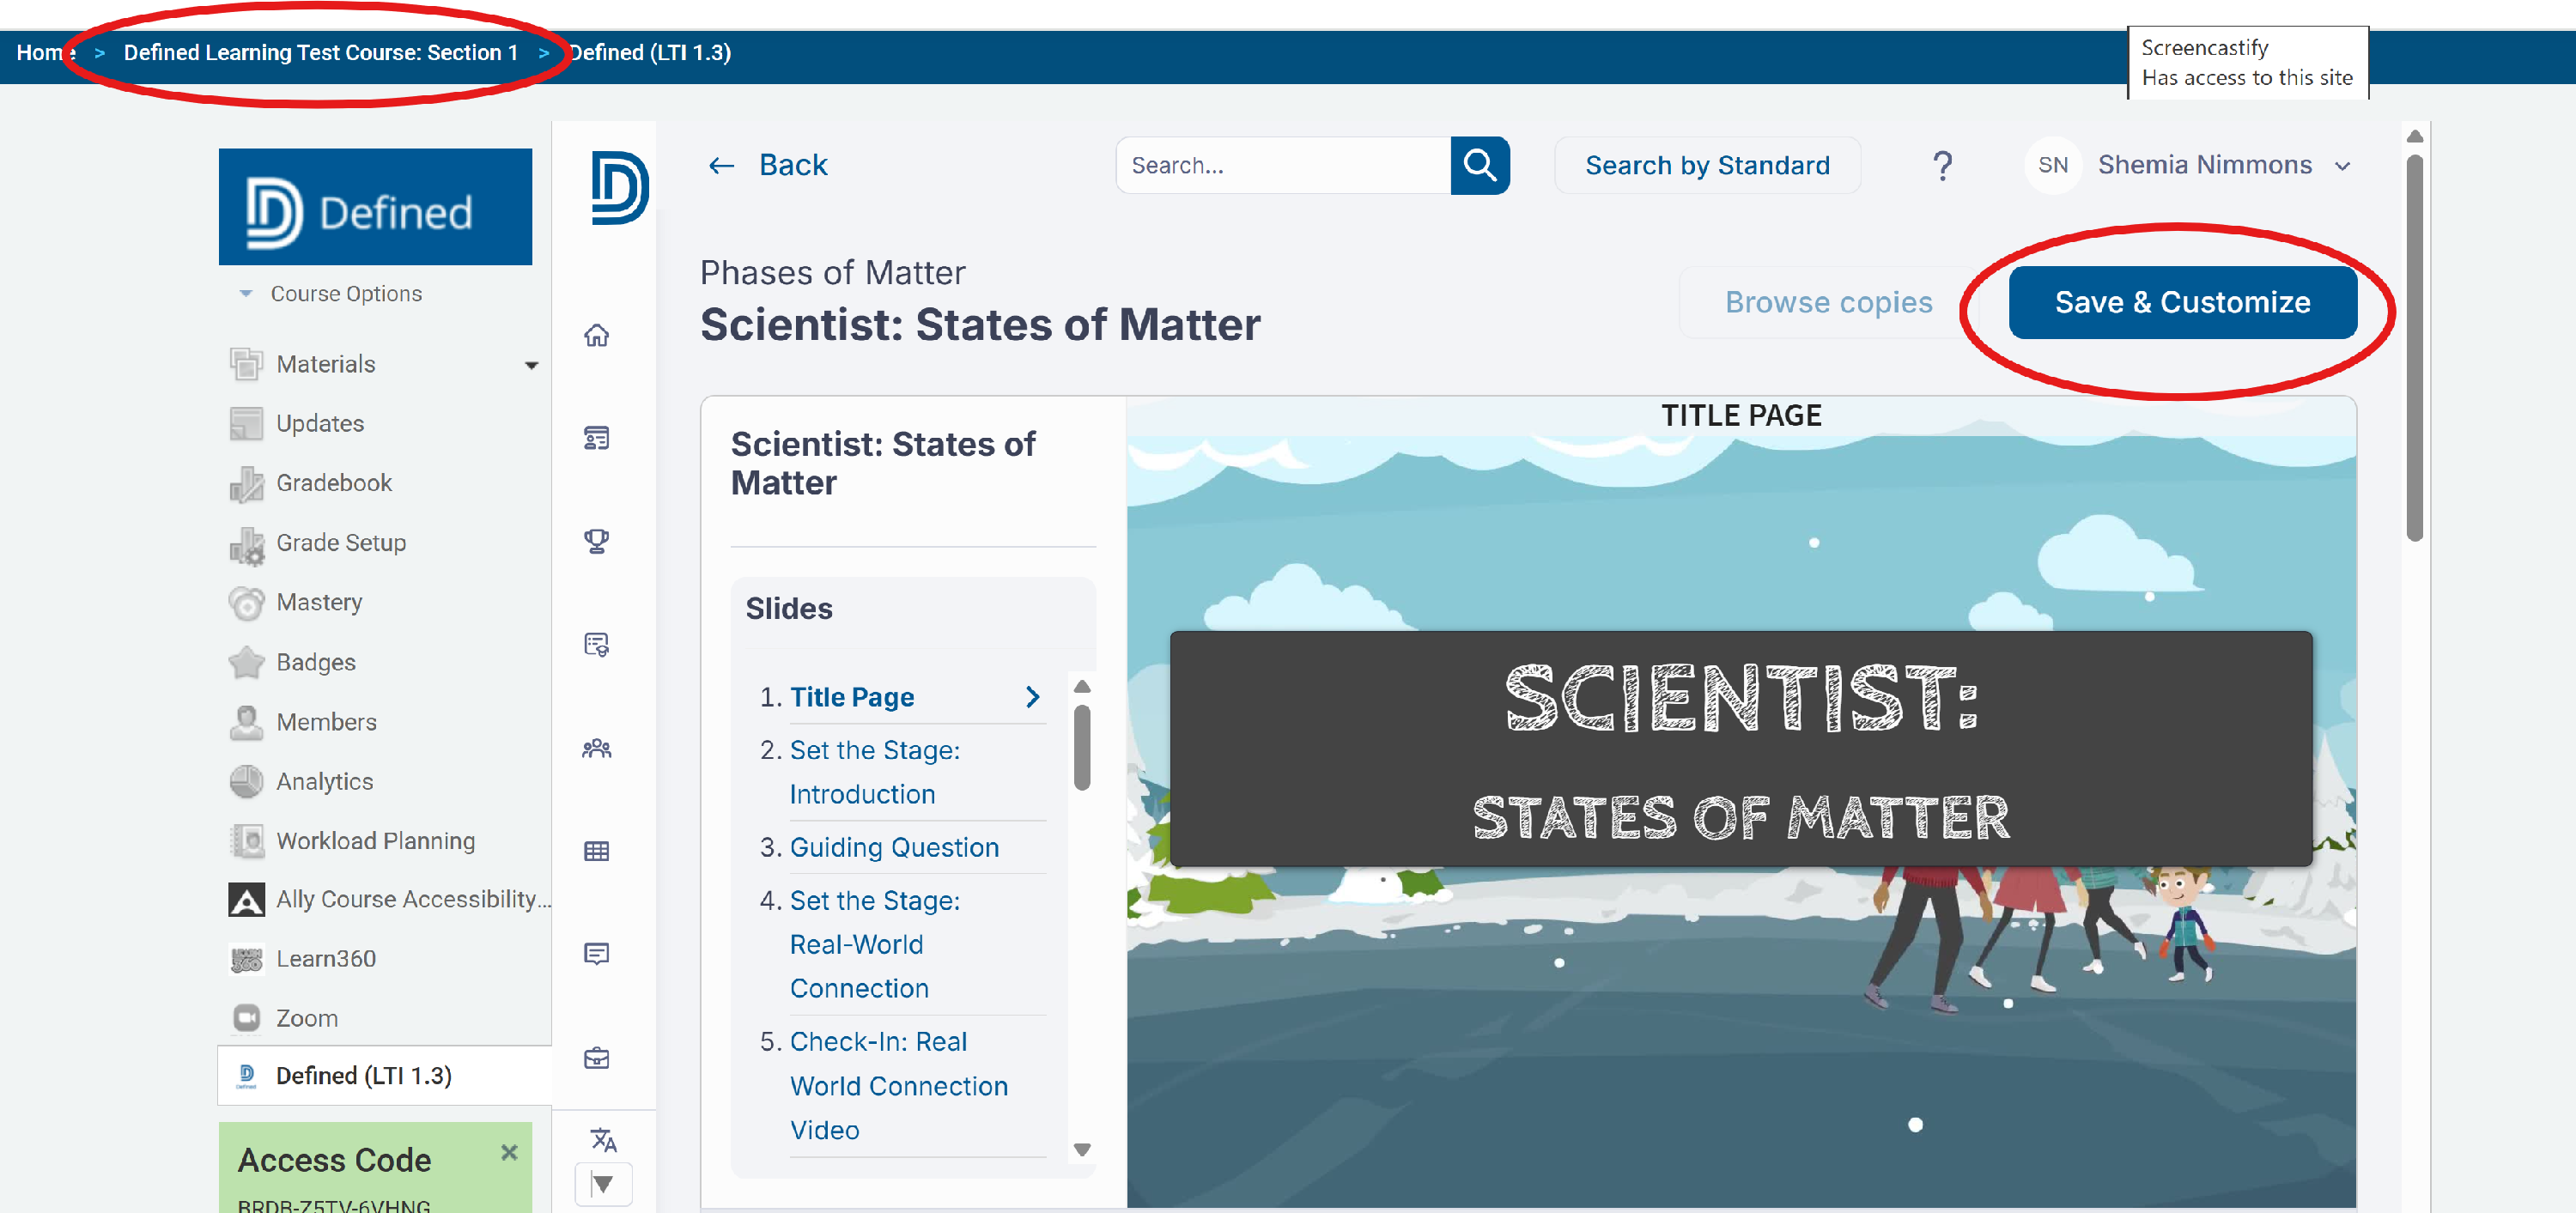Open the table grid icon in sidebar
This screenshot has width=2576, height=1213.
tap(597, 851)
